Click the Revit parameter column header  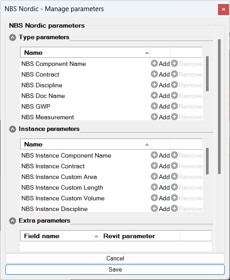(x=140, y=236)
